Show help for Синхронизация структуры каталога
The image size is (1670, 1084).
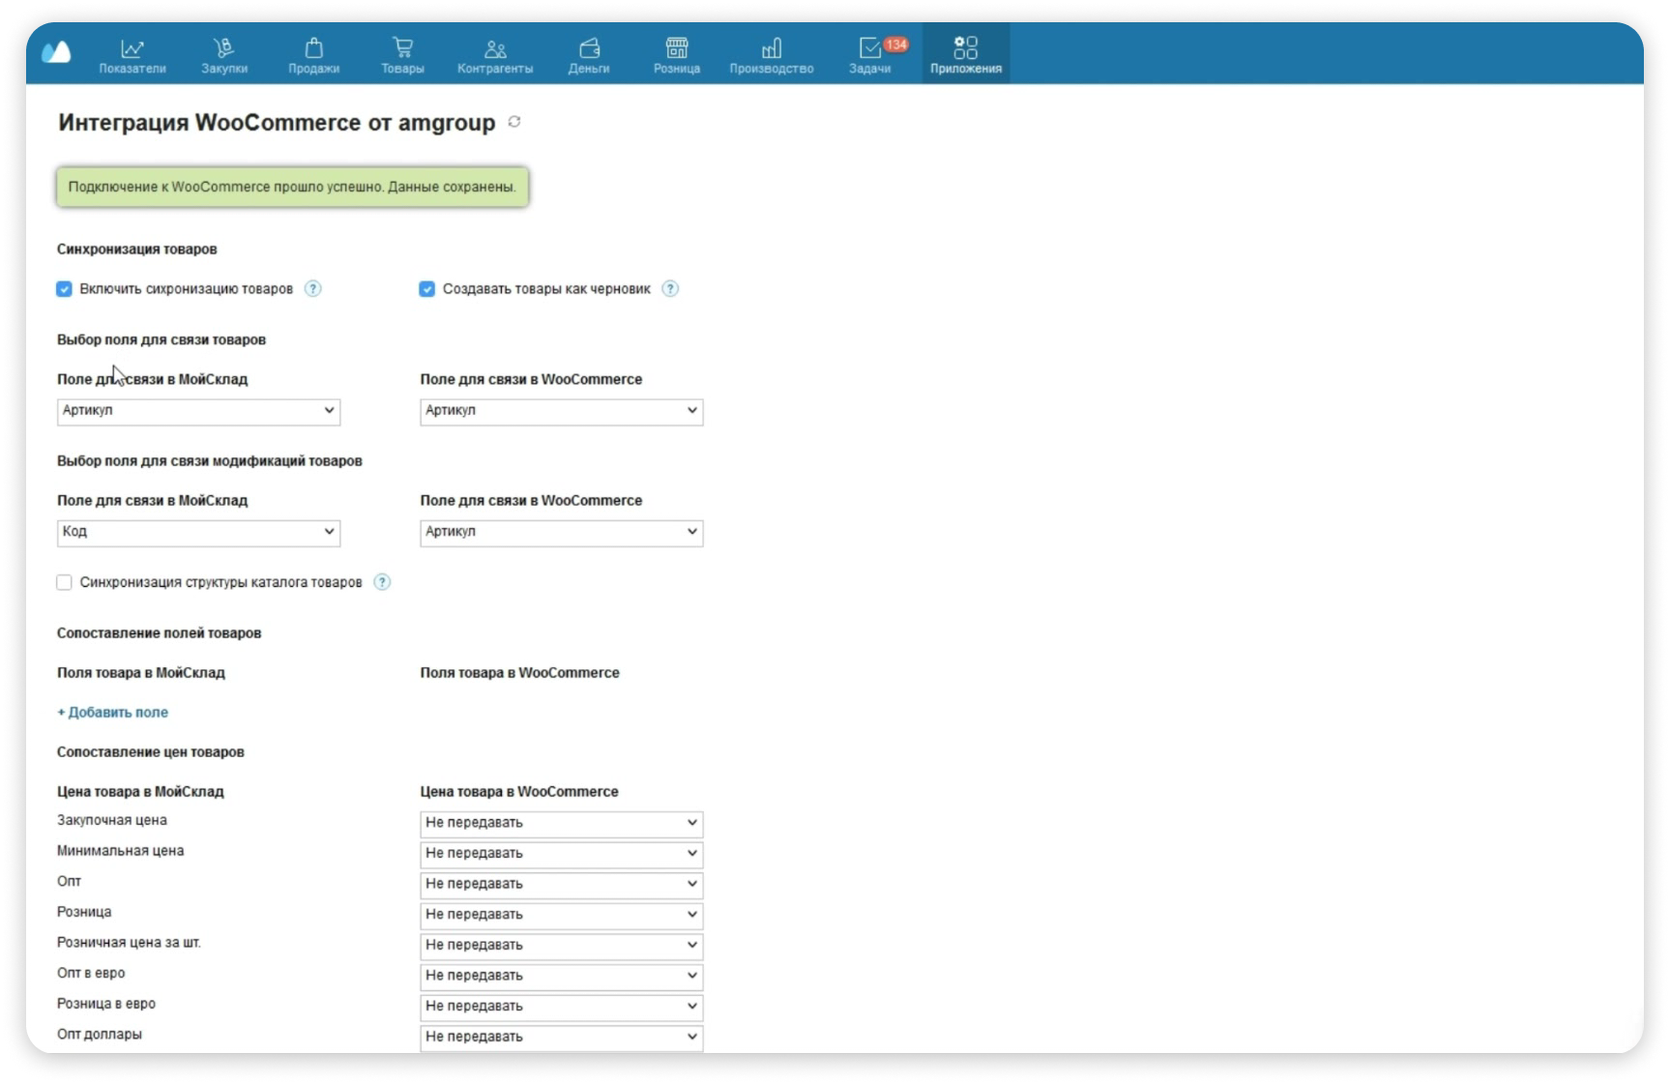click(x=382, y=582)
